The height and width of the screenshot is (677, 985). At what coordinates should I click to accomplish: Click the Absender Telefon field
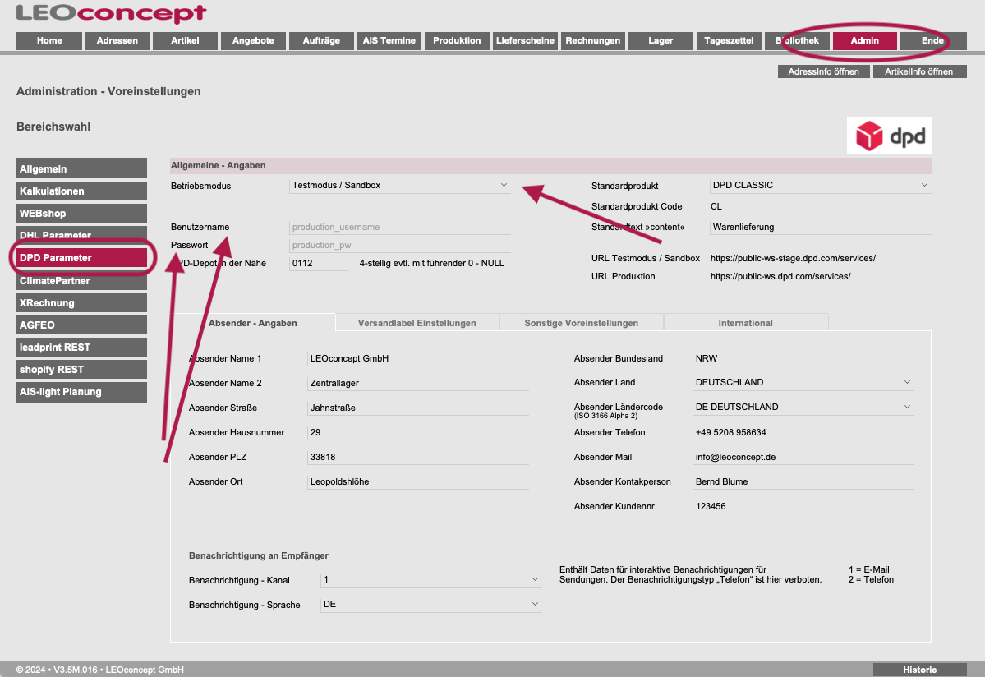[803, 432]
